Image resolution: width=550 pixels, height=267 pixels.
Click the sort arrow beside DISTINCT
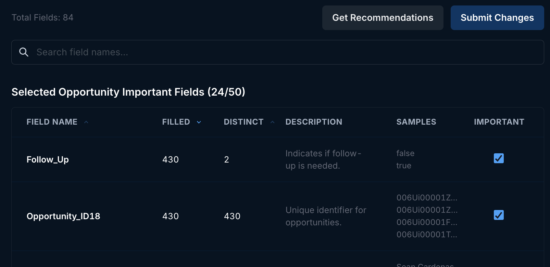[x=273, y=122]
